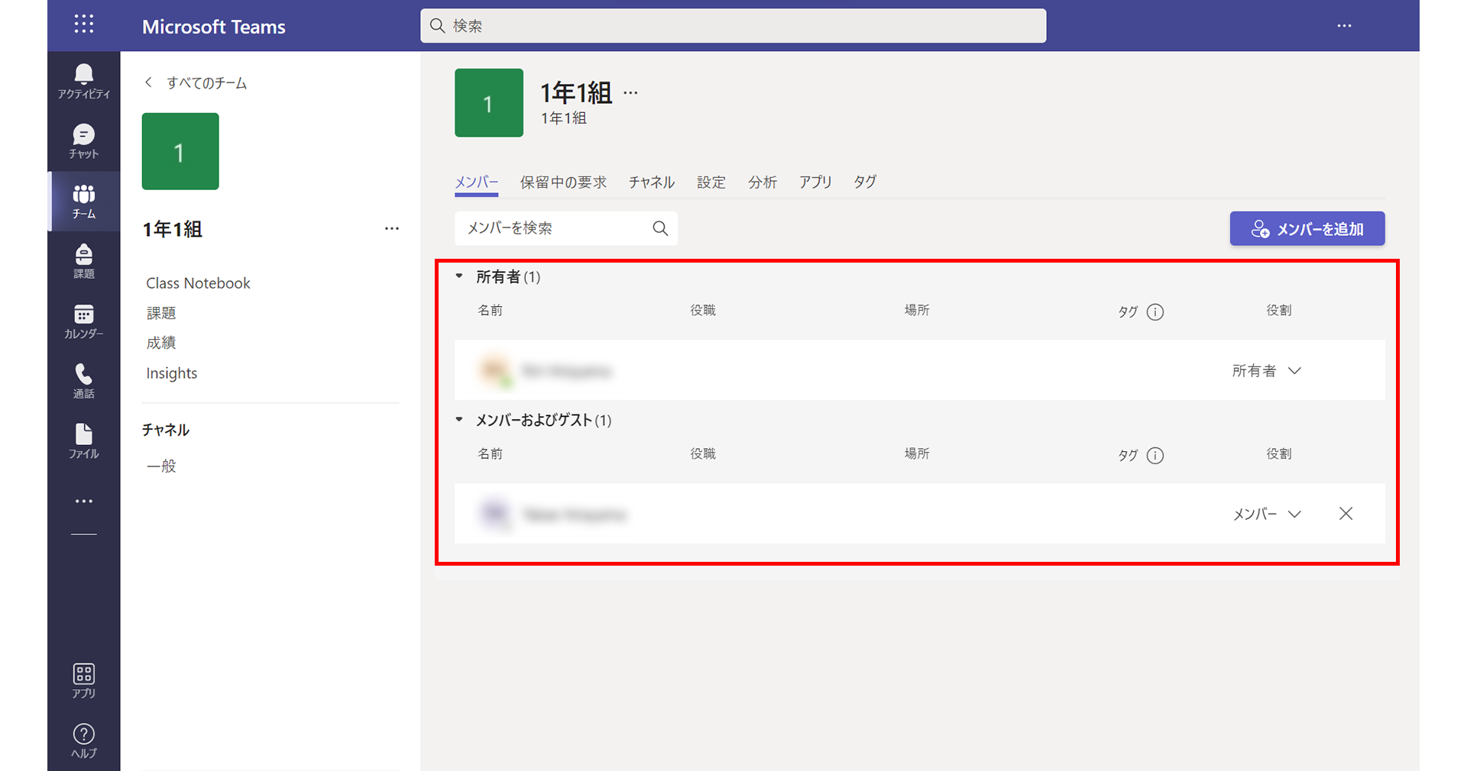Open the Files (ファイル) sidebar icon
This screenshot has height=771, width=1467.
pos(84,441)
